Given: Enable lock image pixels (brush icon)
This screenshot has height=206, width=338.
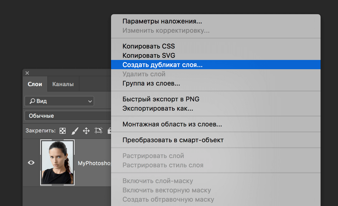Looking at the screenshot, I should tap(75, 131).
